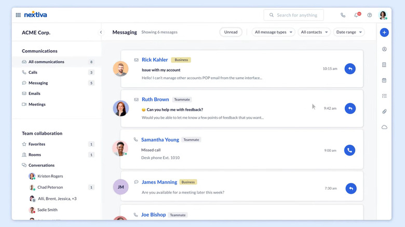Reply to Rick Kahler's message

click(350, 68)
